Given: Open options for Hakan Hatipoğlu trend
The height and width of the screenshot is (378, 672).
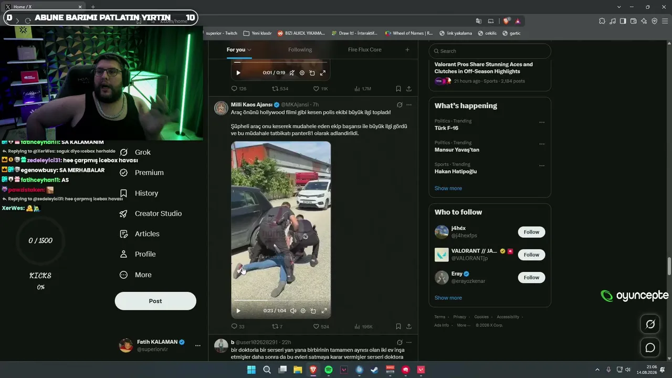Looking at the screenshot, I should pos(542,165).
